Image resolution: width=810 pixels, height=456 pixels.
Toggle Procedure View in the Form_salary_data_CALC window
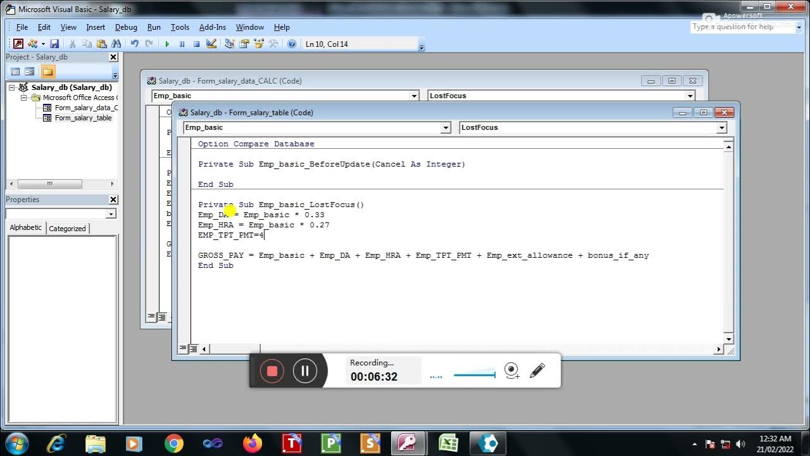[x=151, y=317]
